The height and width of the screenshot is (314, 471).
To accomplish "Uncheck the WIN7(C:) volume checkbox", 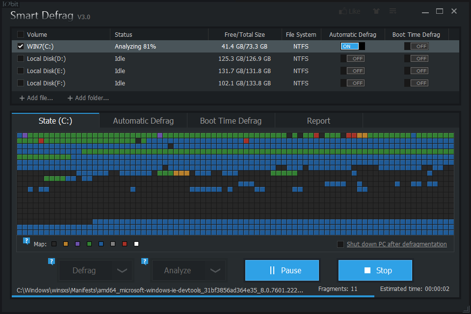I will [x=21, y=46].
